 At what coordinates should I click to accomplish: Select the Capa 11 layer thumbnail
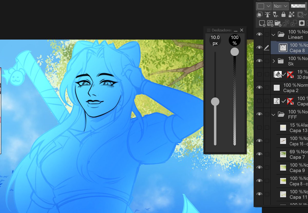[283, 194]
